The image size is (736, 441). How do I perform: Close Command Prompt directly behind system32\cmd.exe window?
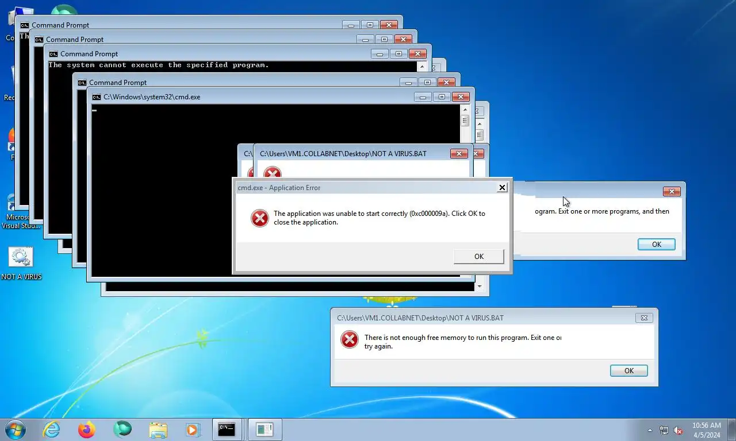446,83
